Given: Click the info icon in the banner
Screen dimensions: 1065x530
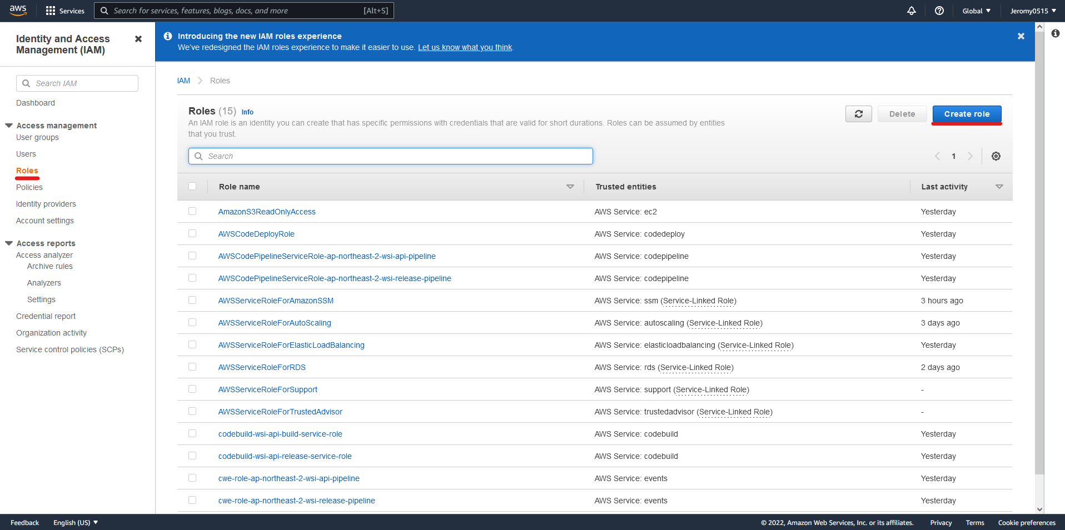Looking at the screenshot, I should tap(168, 36).
